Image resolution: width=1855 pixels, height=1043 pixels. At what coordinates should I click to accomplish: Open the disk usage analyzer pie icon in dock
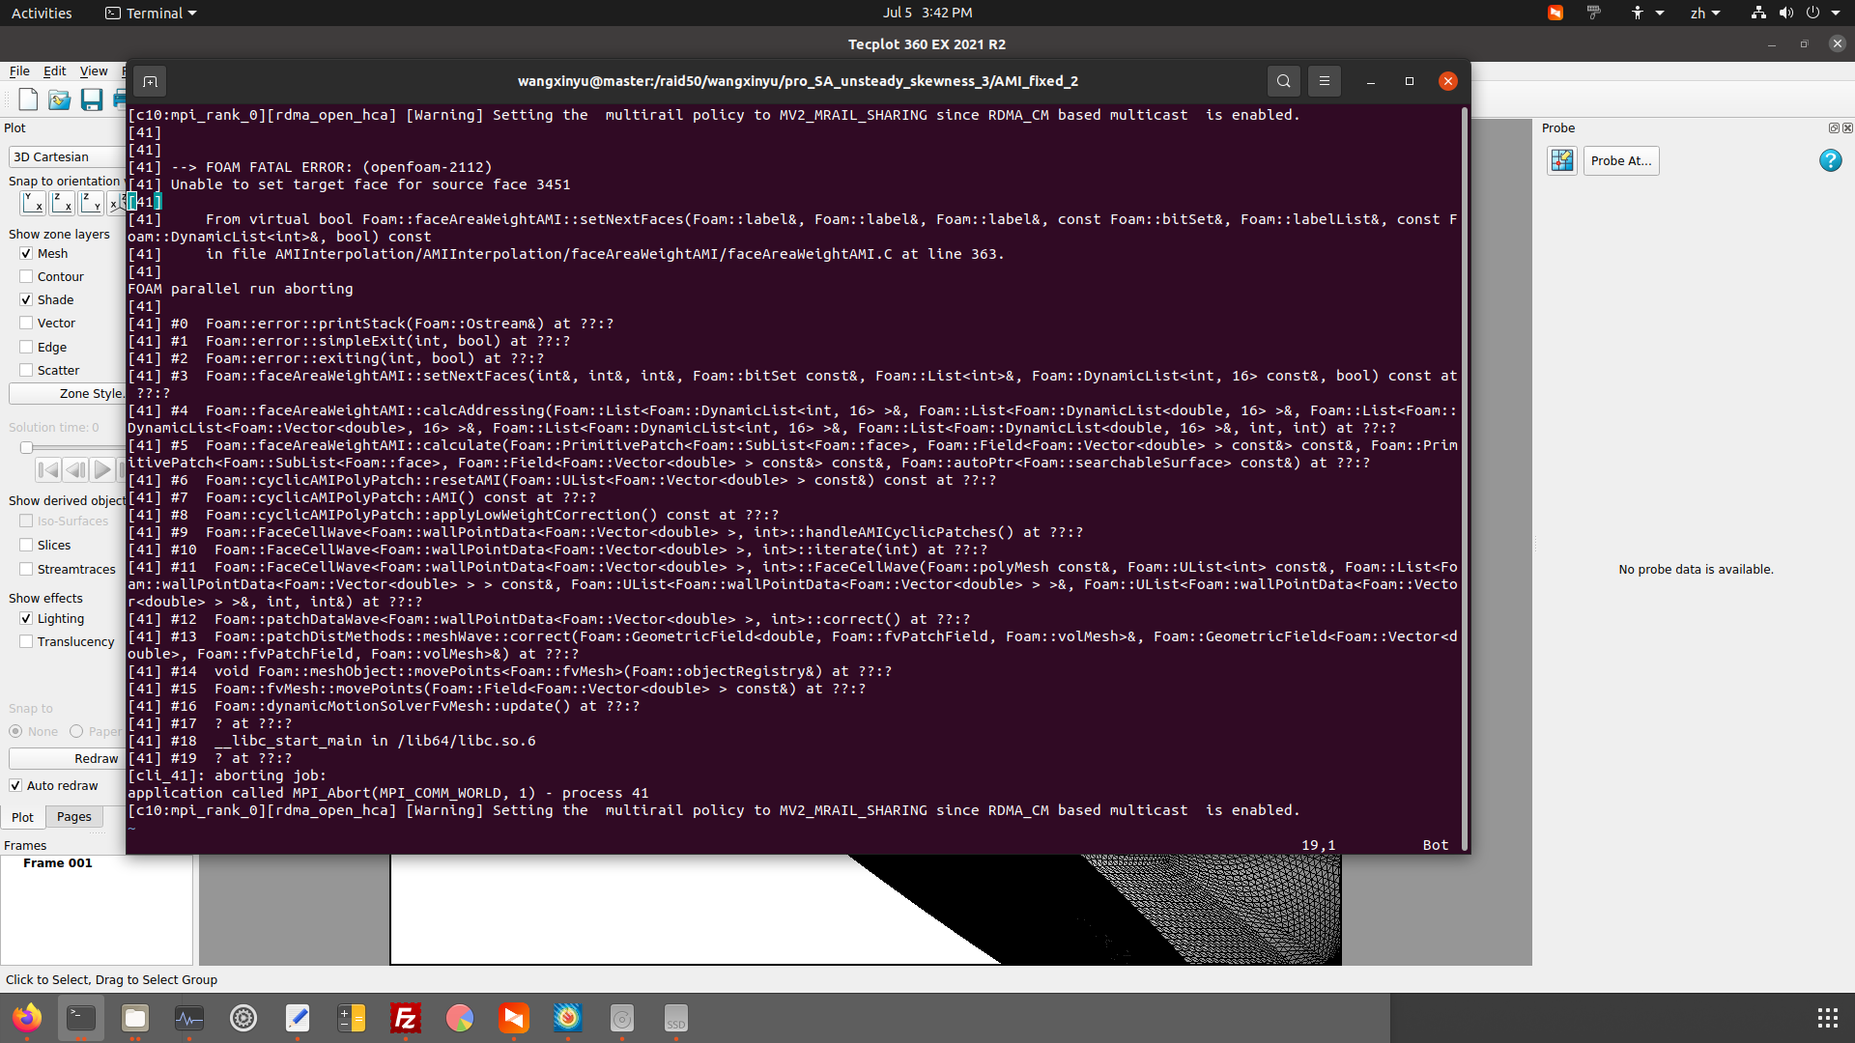click(460, 1018)
